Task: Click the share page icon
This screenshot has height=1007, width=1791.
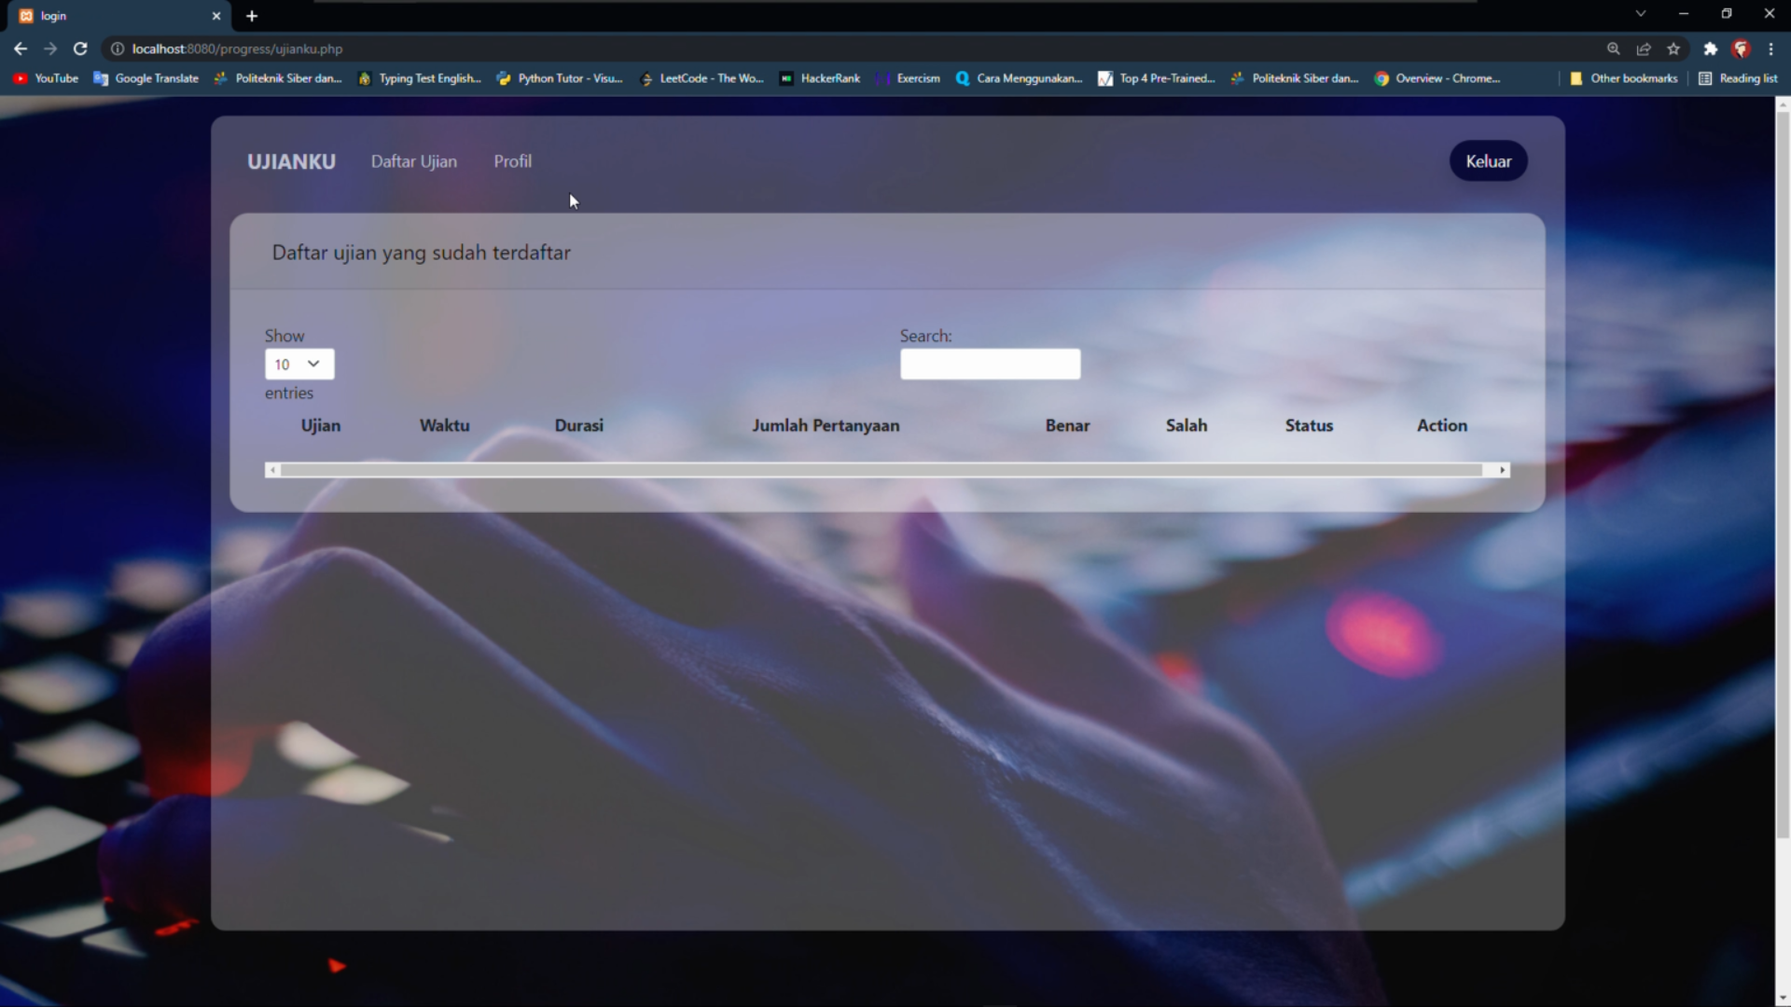Action: pyautogui.click(x=1644, y=48)
